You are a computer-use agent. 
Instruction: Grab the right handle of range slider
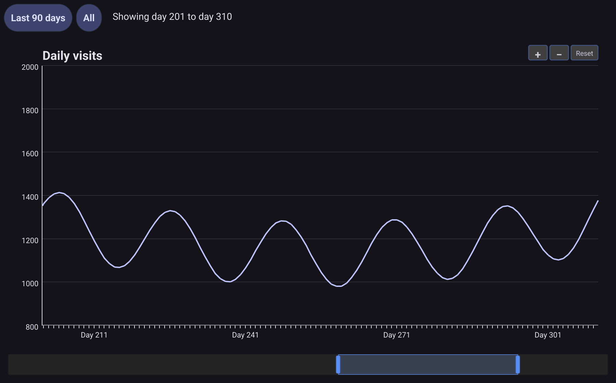tap(518, 365)
